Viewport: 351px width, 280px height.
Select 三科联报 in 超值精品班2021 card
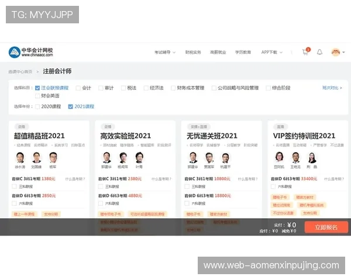14,187
